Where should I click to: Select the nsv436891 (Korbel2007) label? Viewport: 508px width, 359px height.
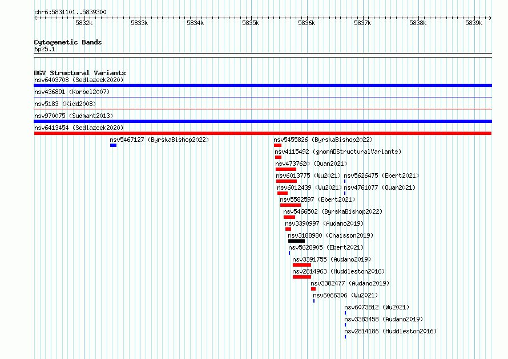pos(72,92)
